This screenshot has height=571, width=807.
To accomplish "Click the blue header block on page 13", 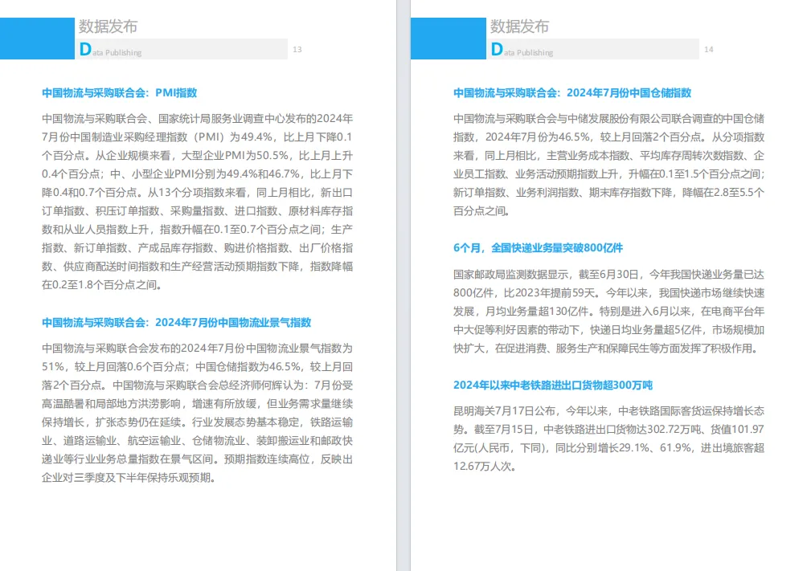I will pos(37,39).
